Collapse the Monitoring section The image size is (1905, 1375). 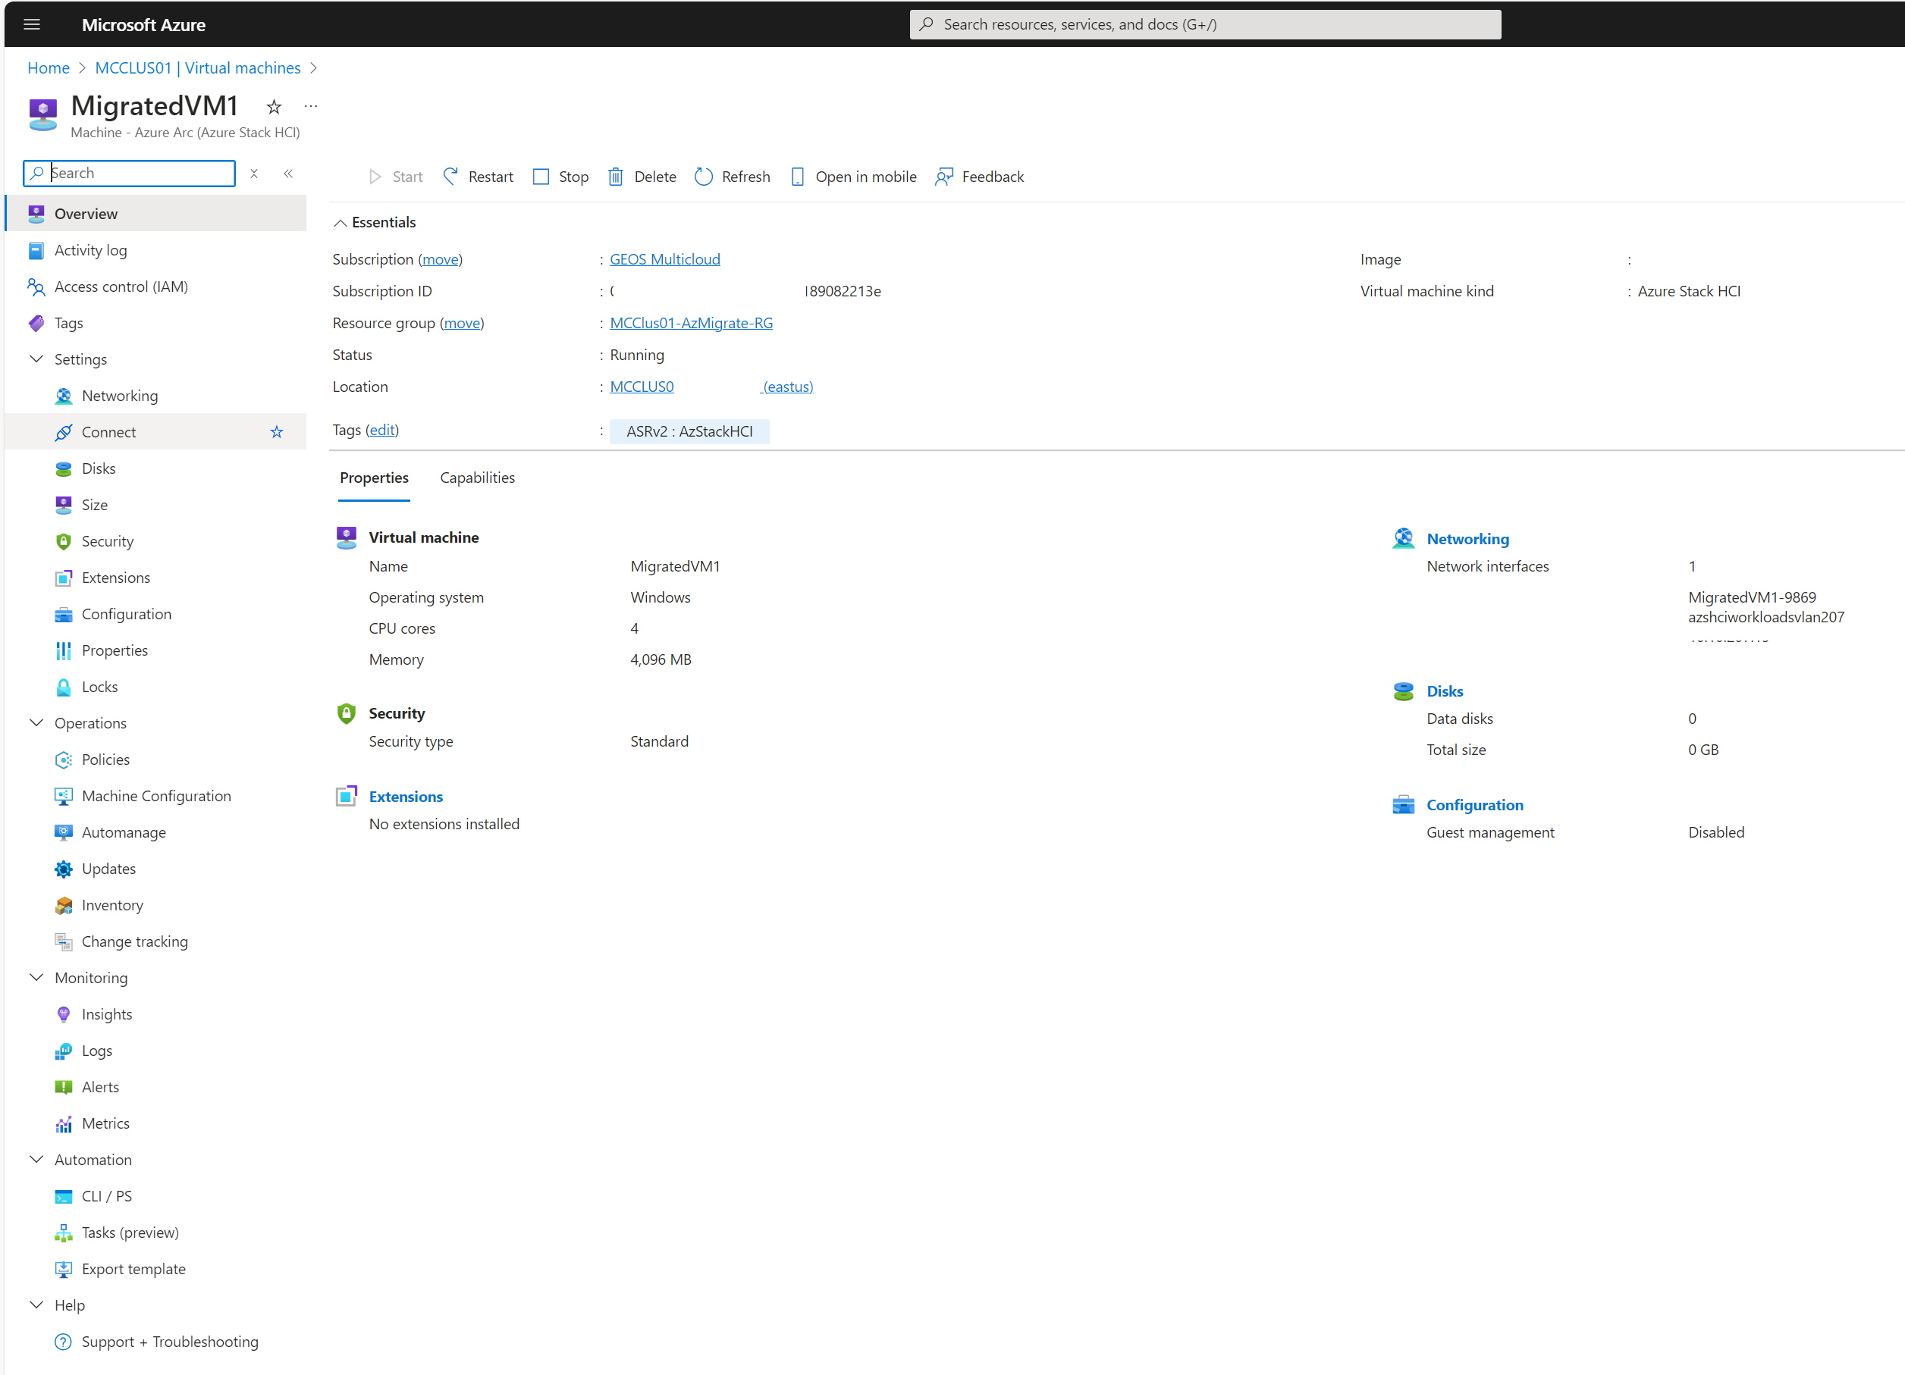[36, 977]
